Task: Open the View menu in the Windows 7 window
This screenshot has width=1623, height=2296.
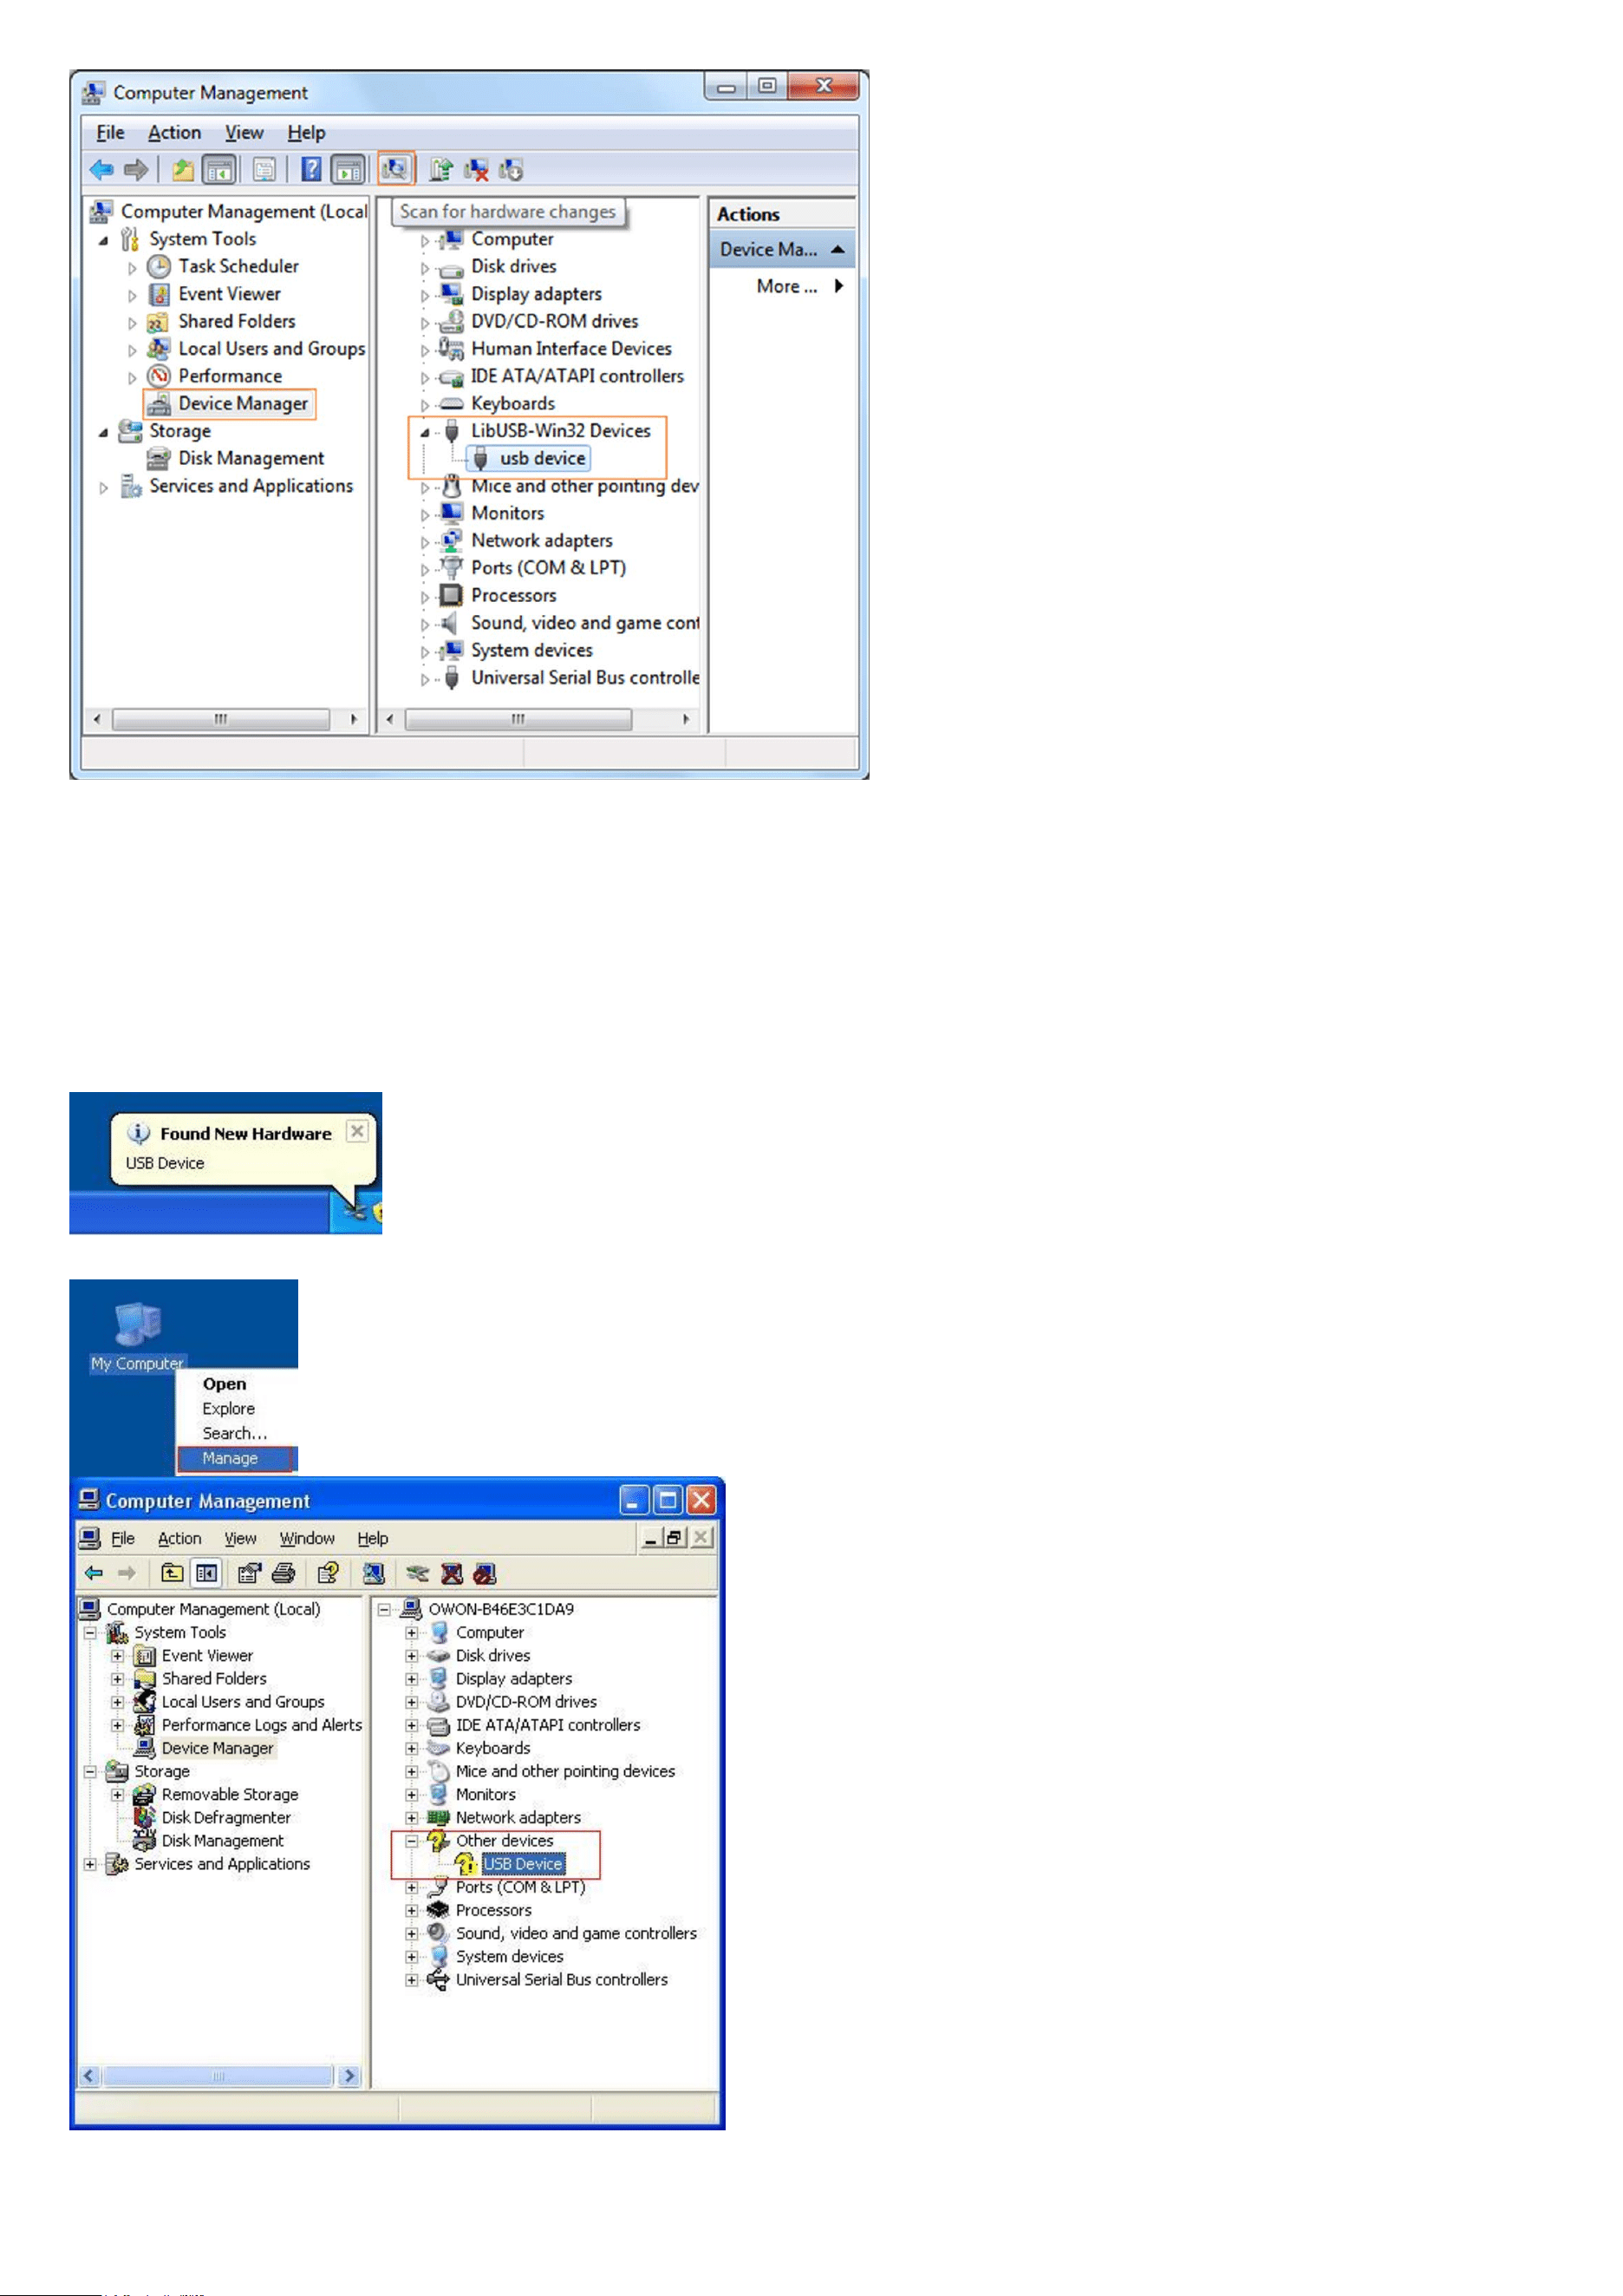Action: 244,132
